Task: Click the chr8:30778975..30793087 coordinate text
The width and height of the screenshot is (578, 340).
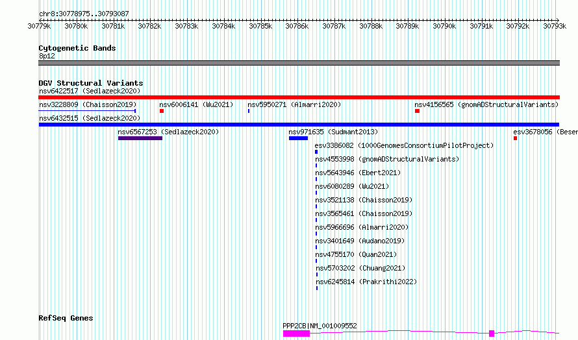Action: click(x=84, y=14)
